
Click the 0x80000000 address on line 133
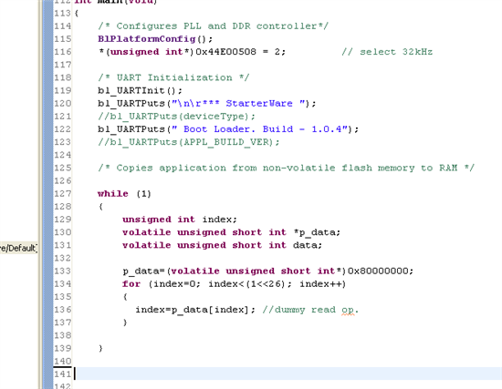click(x=378, y=271)
